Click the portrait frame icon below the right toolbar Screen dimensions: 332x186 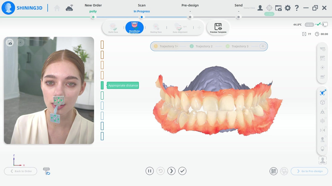pyautogui.click(x=323, y=160)
